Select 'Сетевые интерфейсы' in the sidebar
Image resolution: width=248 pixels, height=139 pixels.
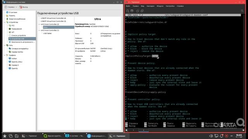[x=20, y=49]
